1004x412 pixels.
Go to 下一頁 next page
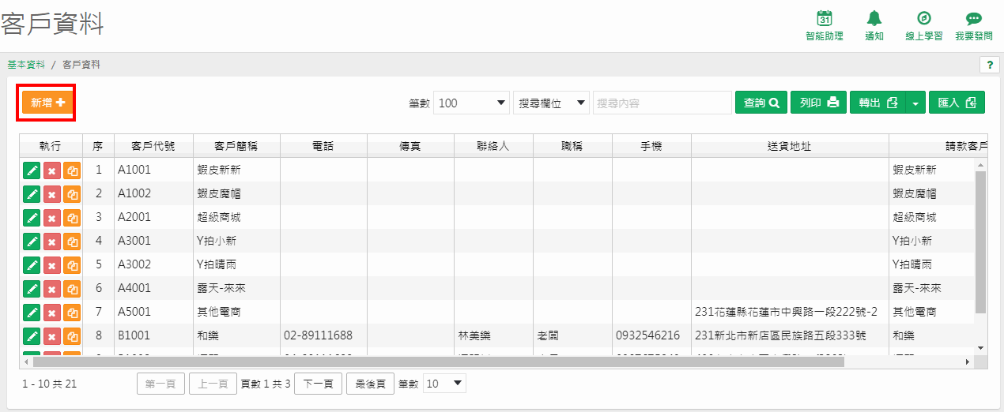tap(318, 384)
